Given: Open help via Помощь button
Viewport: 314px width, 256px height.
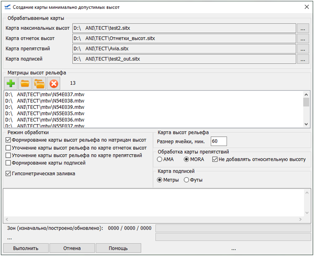Looking at the screenshot, I should 118,248.
